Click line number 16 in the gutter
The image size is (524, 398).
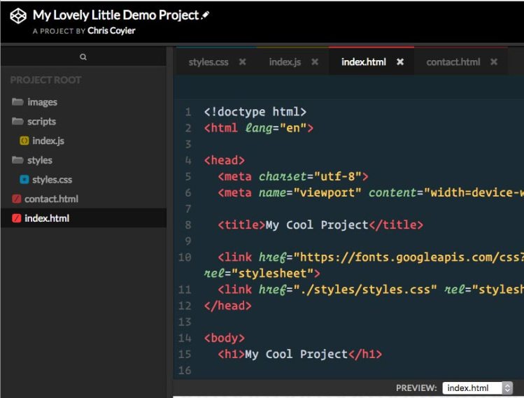185,370
